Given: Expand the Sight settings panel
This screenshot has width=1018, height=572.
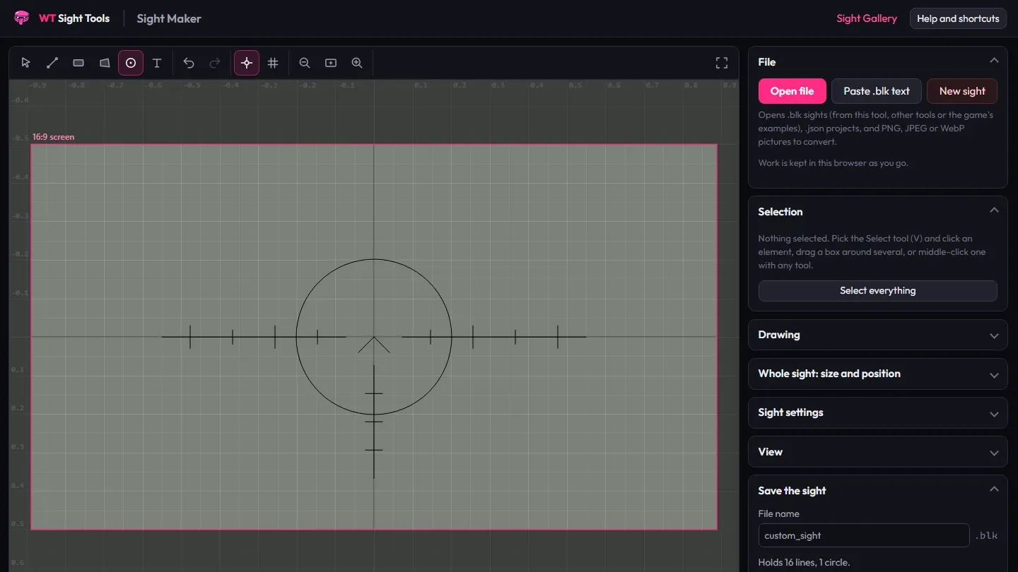Looking at the screenshot, I should 877,412.
